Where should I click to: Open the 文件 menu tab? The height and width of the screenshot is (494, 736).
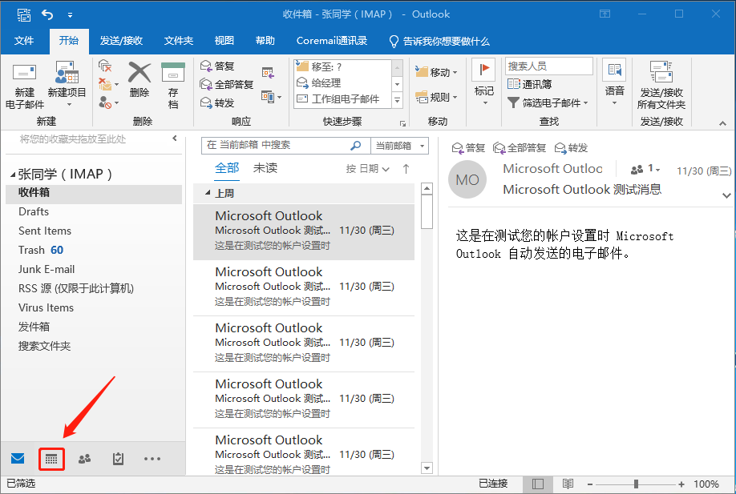[24, 41]
